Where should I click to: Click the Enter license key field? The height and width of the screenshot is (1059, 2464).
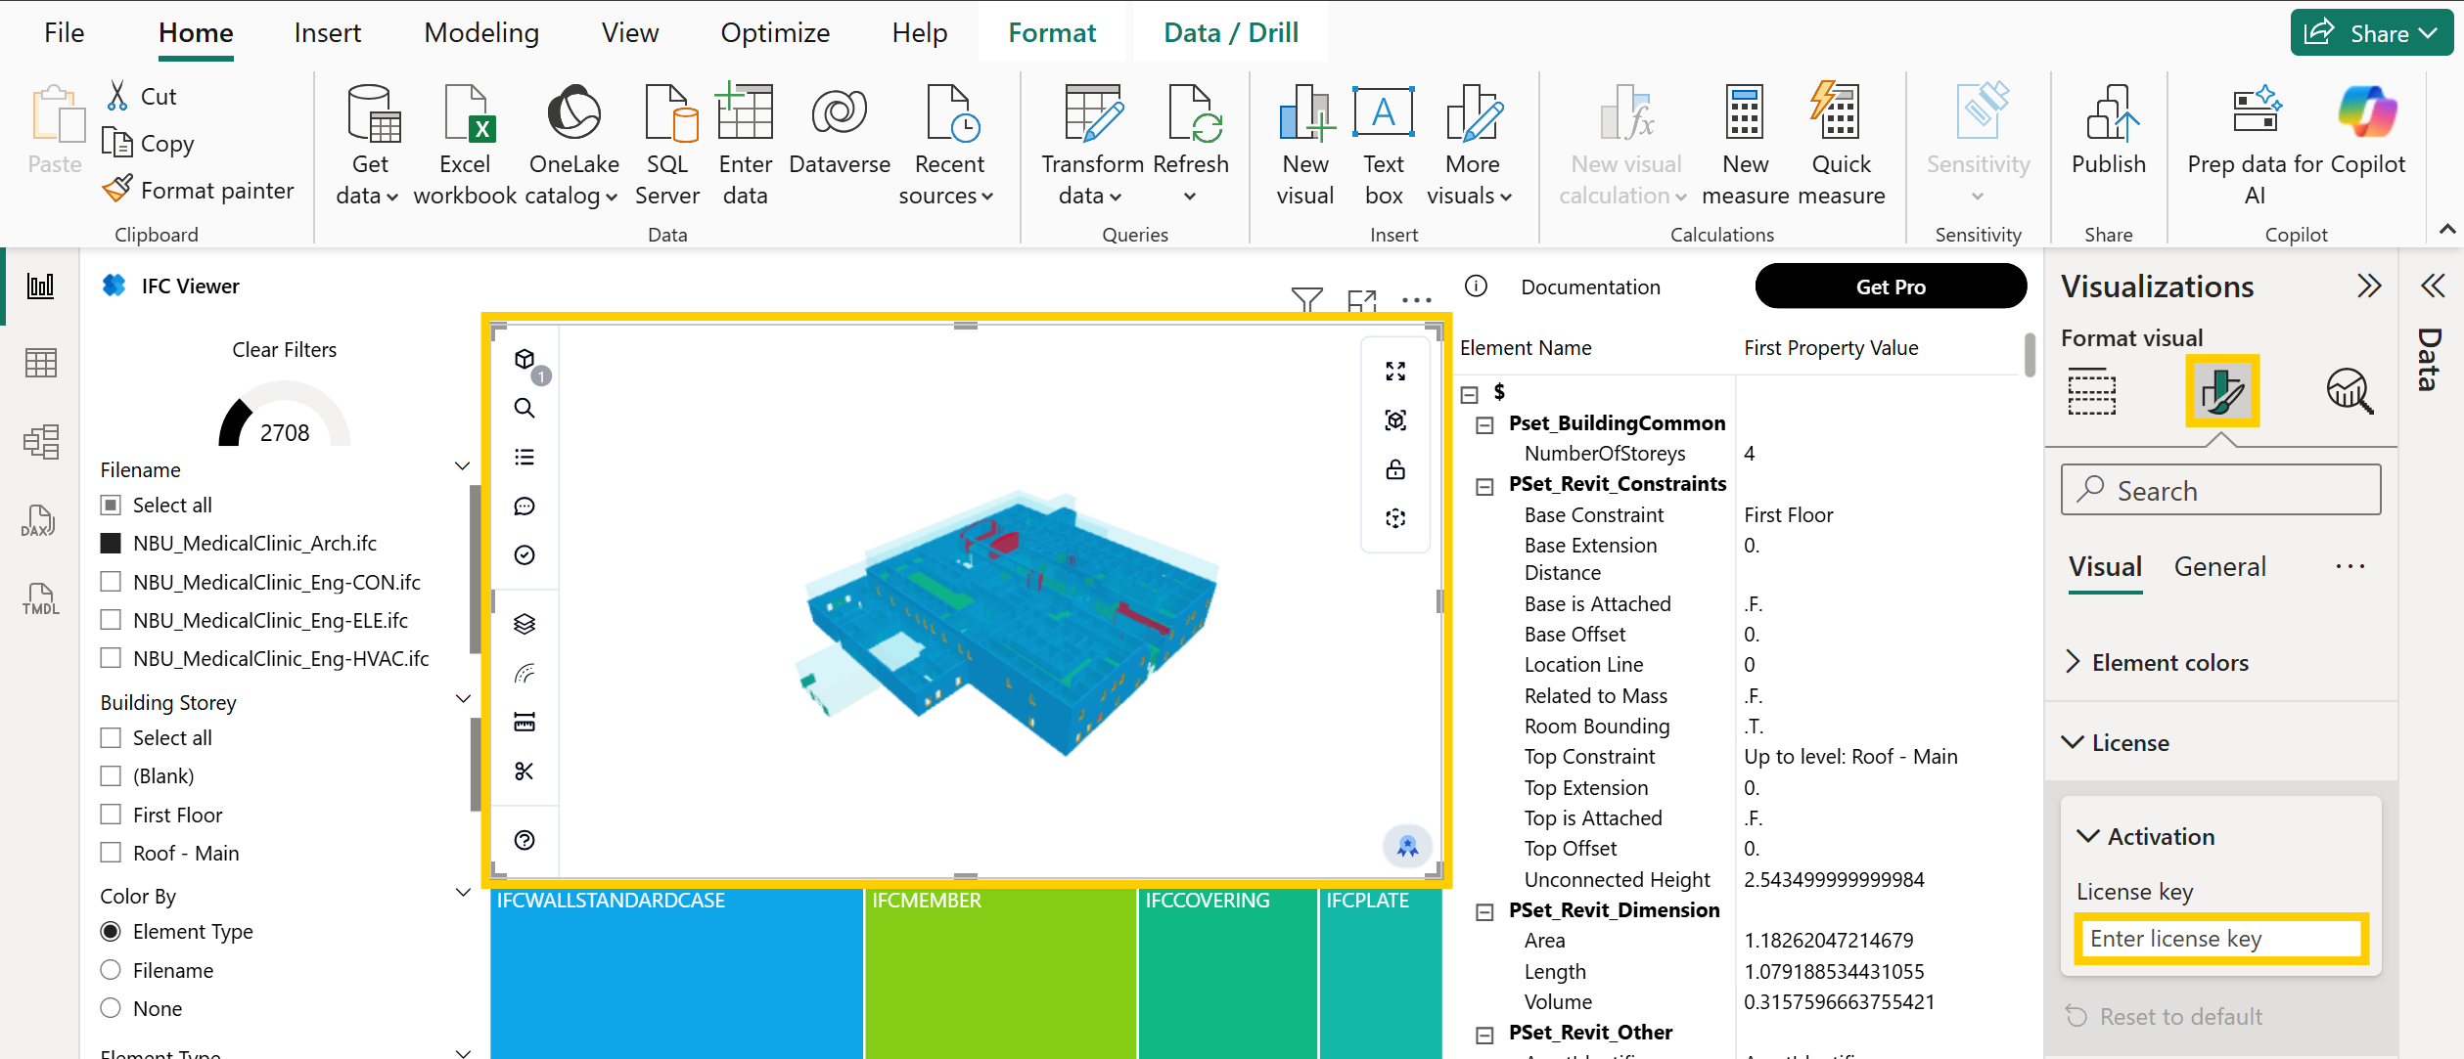2220,939
